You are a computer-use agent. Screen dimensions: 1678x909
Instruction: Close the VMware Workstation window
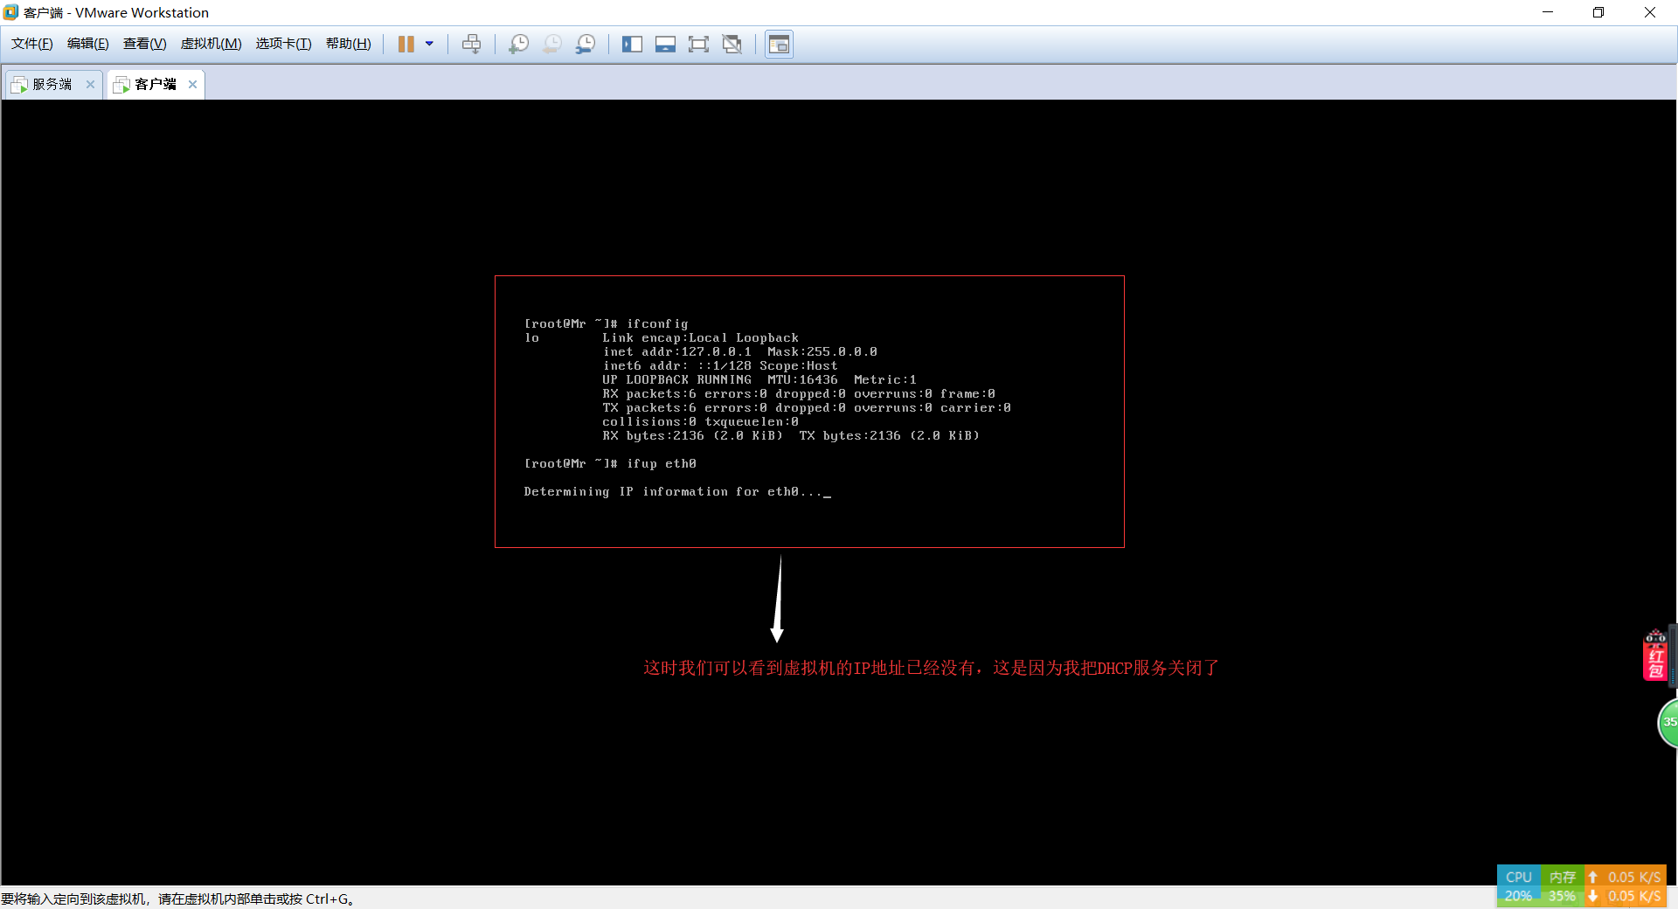click(1650, 12)
